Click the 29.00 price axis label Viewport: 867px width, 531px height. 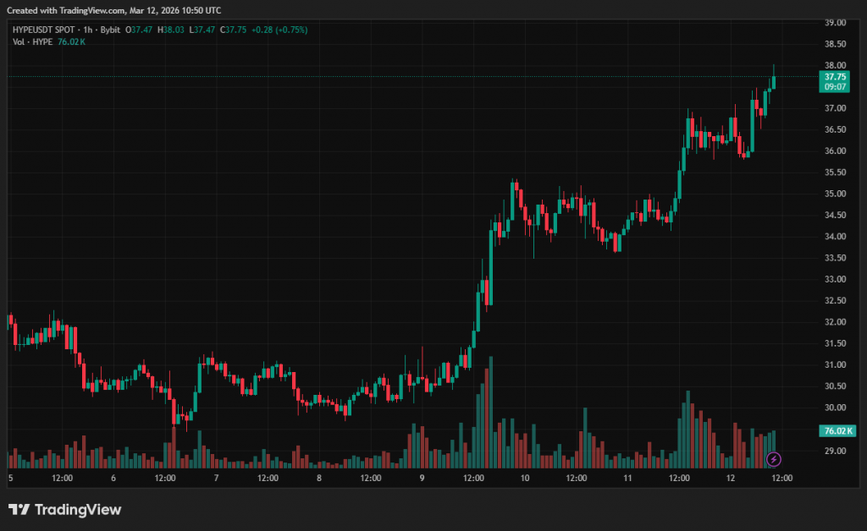click(834, 451)
